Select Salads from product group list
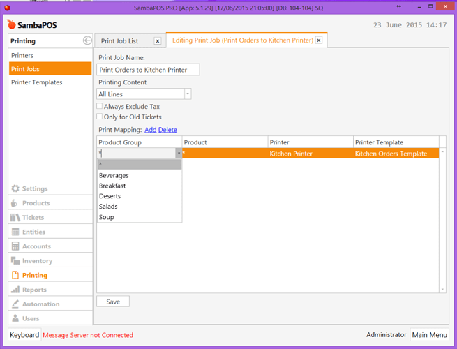 140,207
